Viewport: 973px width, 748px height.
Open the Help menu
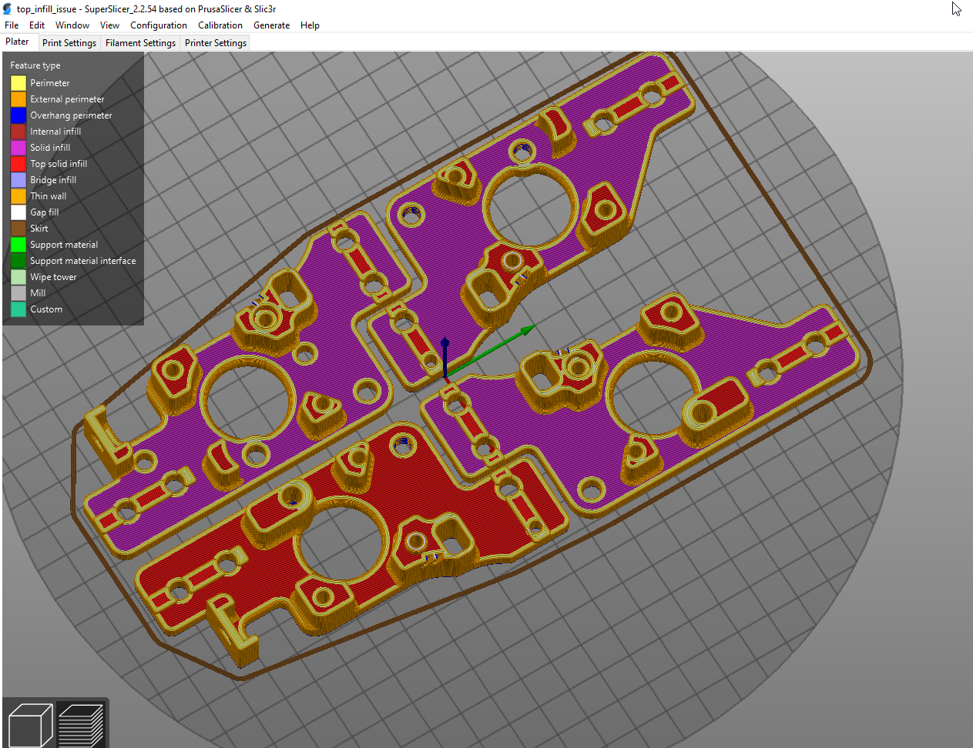point(310,25)
